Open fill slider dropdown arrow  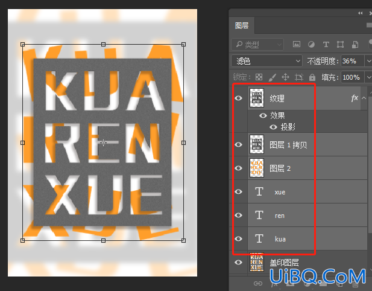(368, 77)
